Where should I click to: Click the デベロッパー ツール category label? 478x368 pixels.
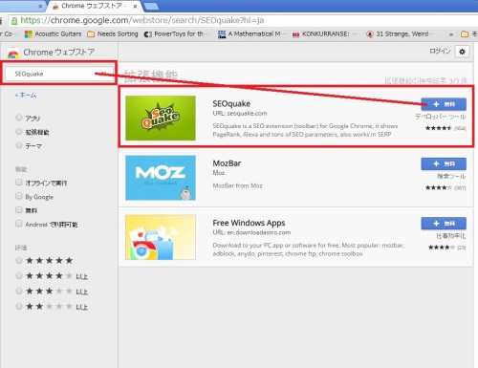(x=440, y=117)
